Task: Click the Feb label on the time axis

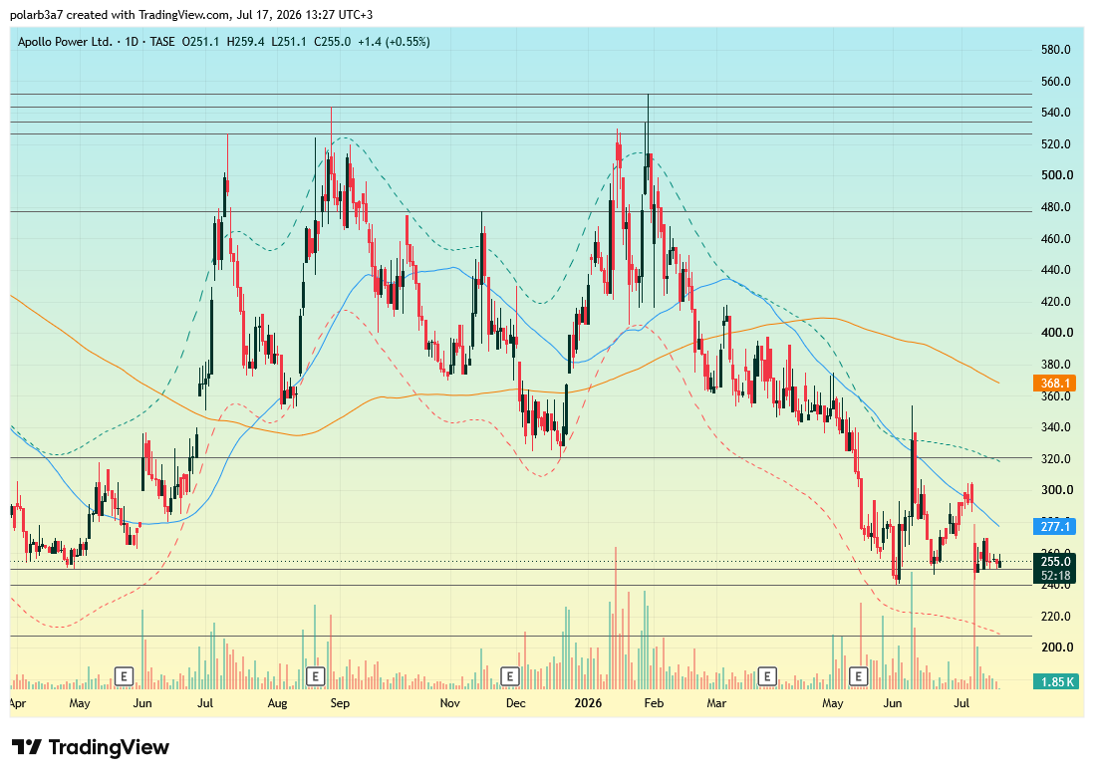Action: tap(654, 703)
